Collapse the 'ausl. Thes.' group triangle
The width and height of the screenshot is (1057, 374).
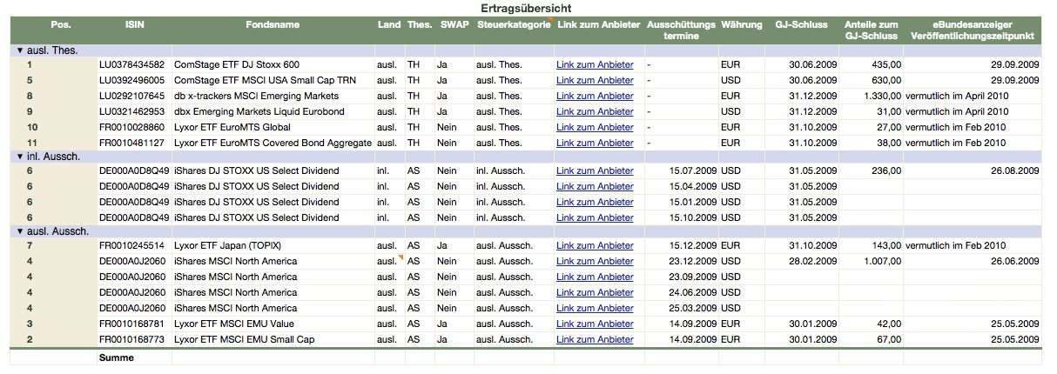tap(20, 50)
